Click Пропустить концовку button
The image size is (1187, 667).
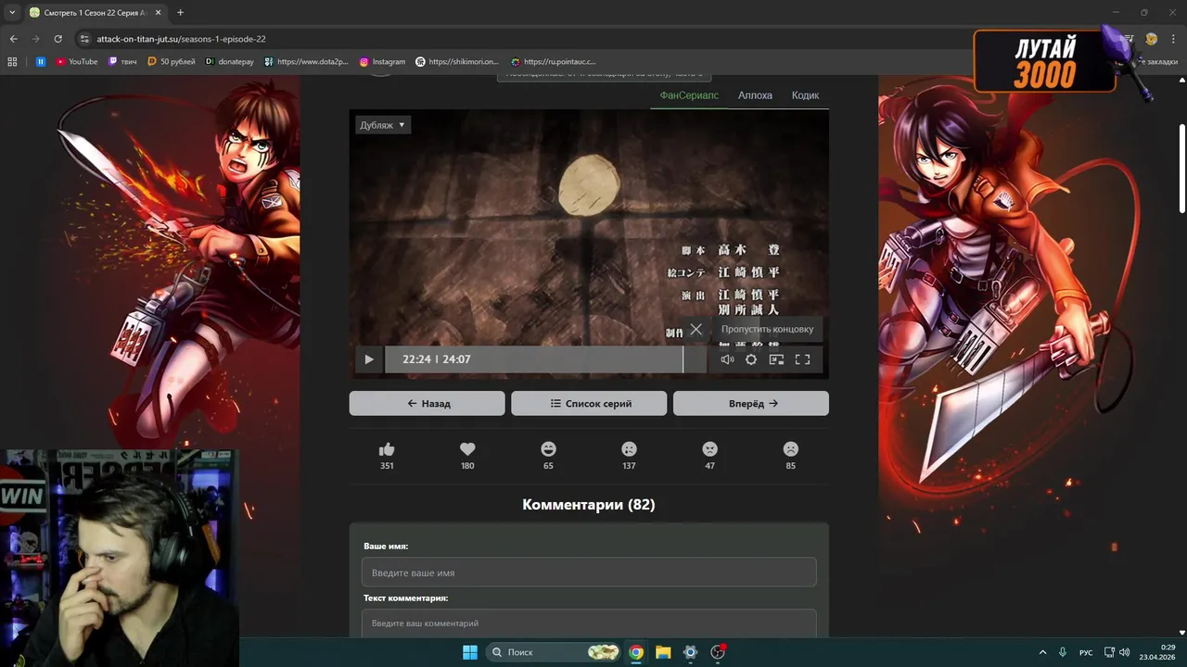pos(767,329)
